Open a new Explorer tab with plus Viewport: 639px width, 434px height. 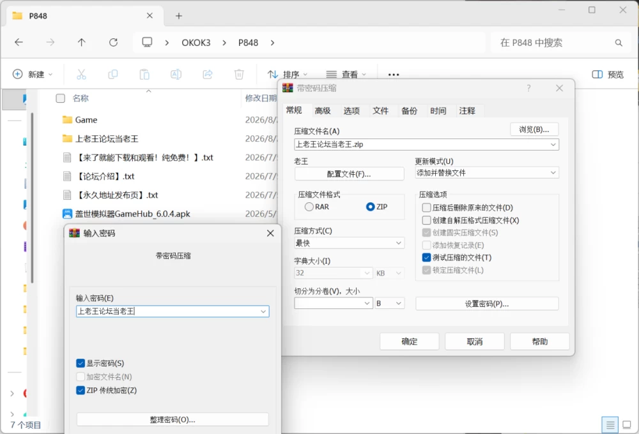click(x=178, y=16)
